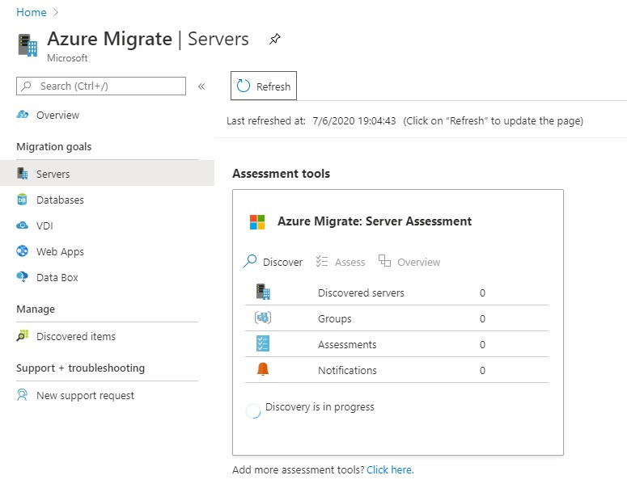
Task: Click the 'Manage' section header
Action: pyautogui.click(x=36, y=309)
